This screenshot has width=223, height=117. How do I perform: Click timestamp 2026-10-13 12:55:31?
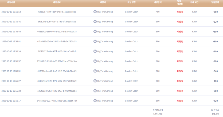[x=11, y=71]
